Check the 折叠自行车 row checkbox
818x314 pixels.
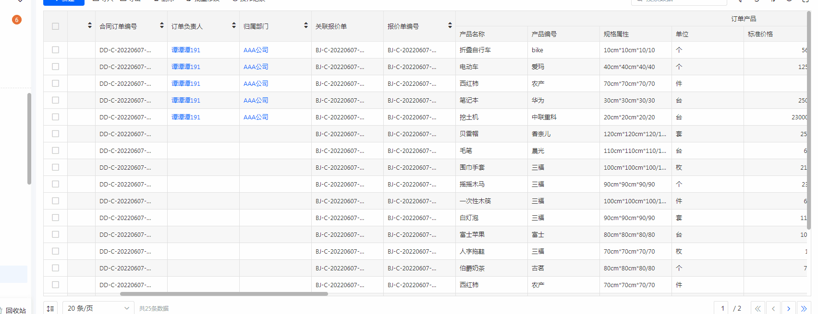pos(56,50)
